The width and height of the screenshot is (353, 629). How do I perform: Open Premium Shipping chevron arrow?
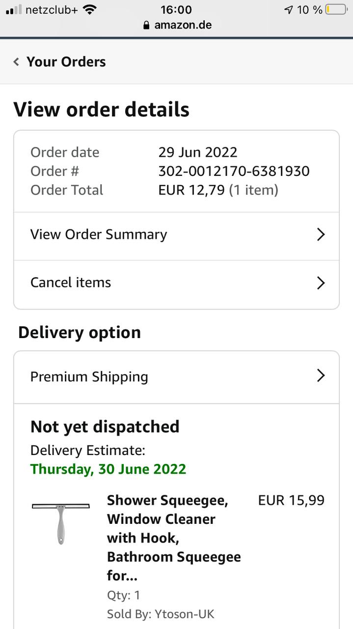pos(321,376)
